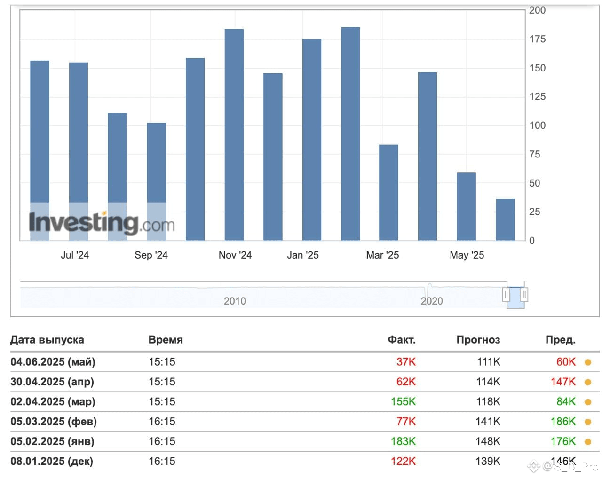
Task: Click the 200 label on the y-axis
Action: [537, 10]
